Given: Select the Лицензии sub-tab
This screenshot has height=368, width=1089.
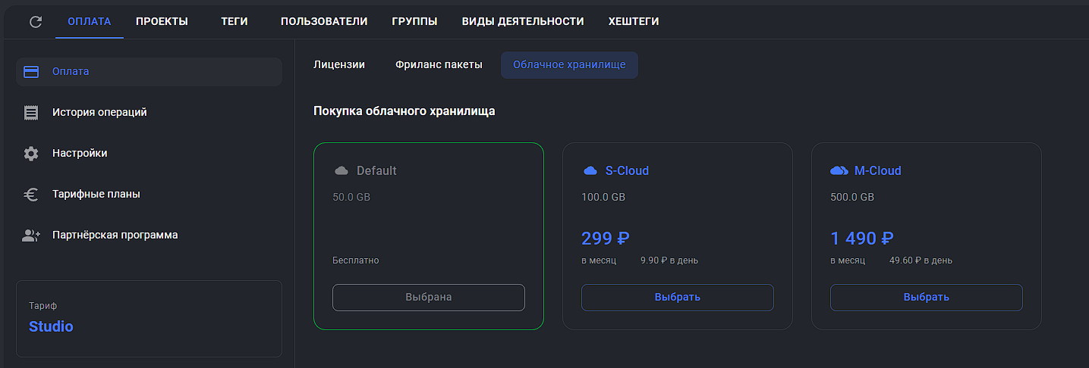Looking at the screenshot, I should (x=339, y=65).
